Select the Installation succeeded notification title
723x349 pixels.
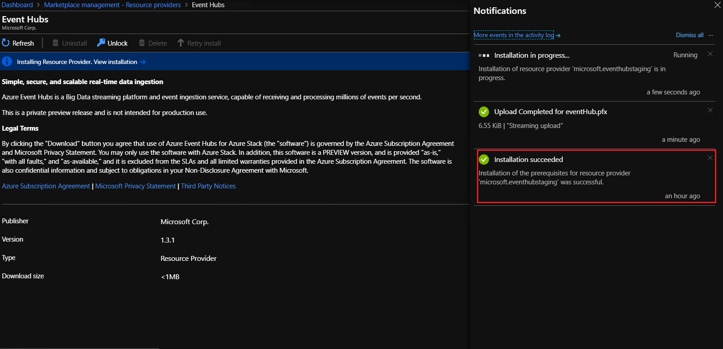(528, 160)
